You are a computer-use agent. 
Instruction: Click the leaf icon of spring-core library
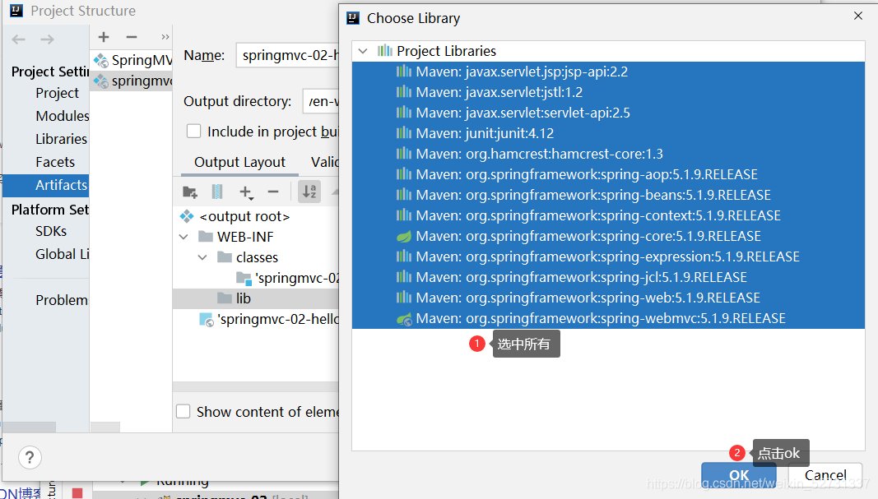click(x=404, y=237)
